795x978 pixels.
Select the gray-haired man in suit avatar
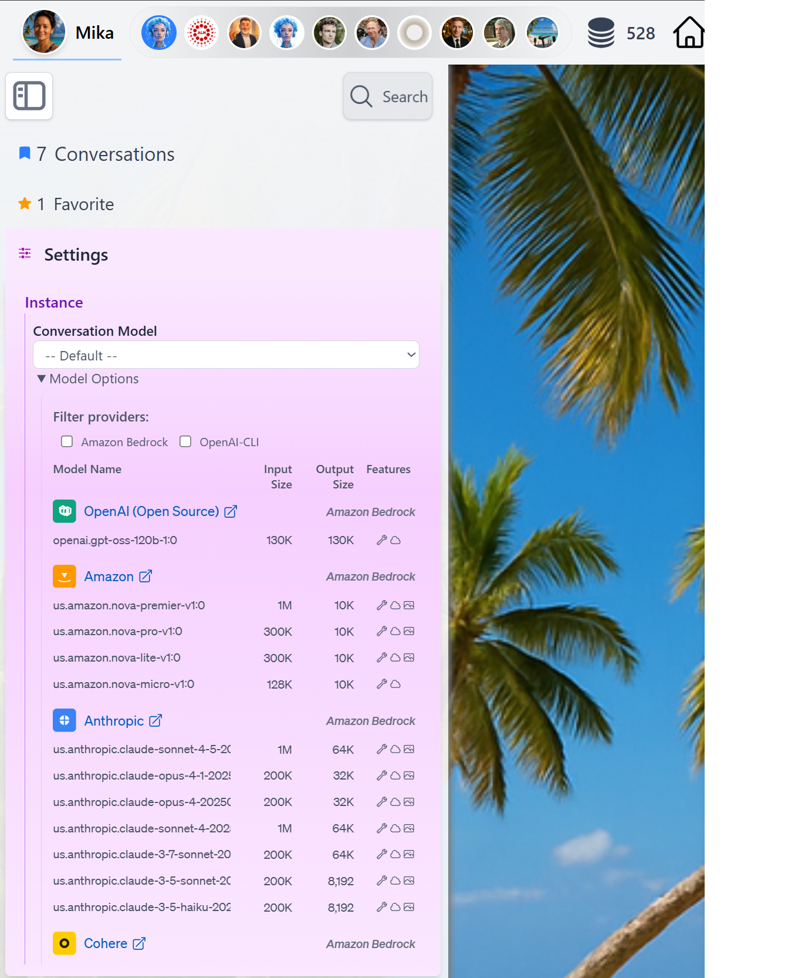coord(499,32)
